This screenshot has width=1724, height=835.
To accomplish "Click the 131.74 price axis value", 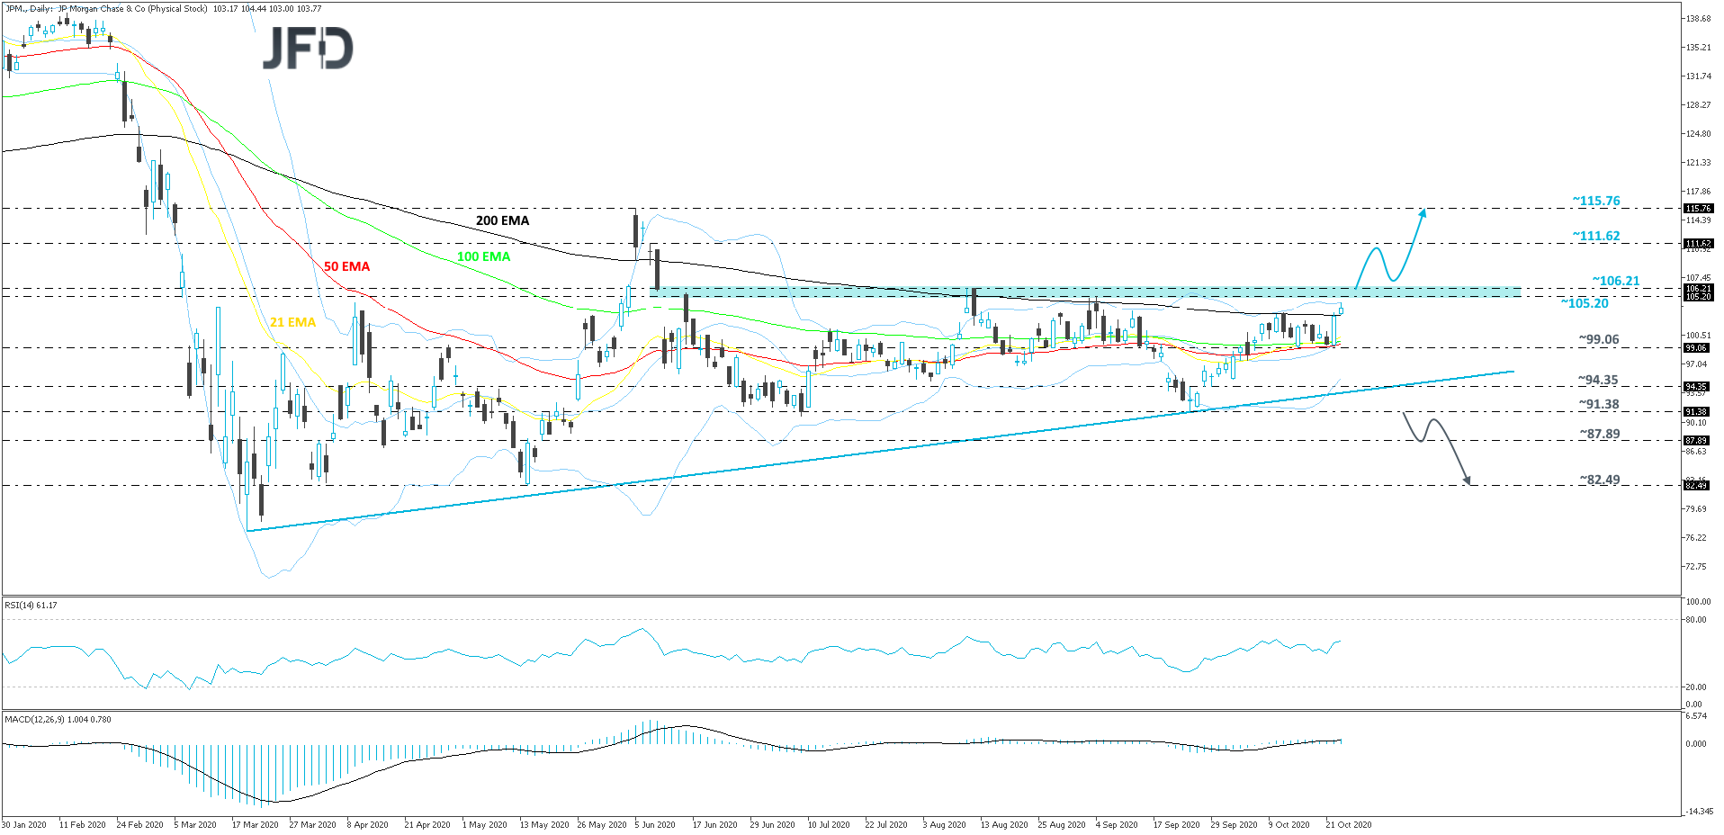I will (1698, 76).
